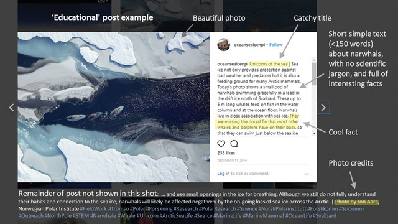Go to previous post with left arrow
Screen dimensions: 398x224
click(12, 108)
